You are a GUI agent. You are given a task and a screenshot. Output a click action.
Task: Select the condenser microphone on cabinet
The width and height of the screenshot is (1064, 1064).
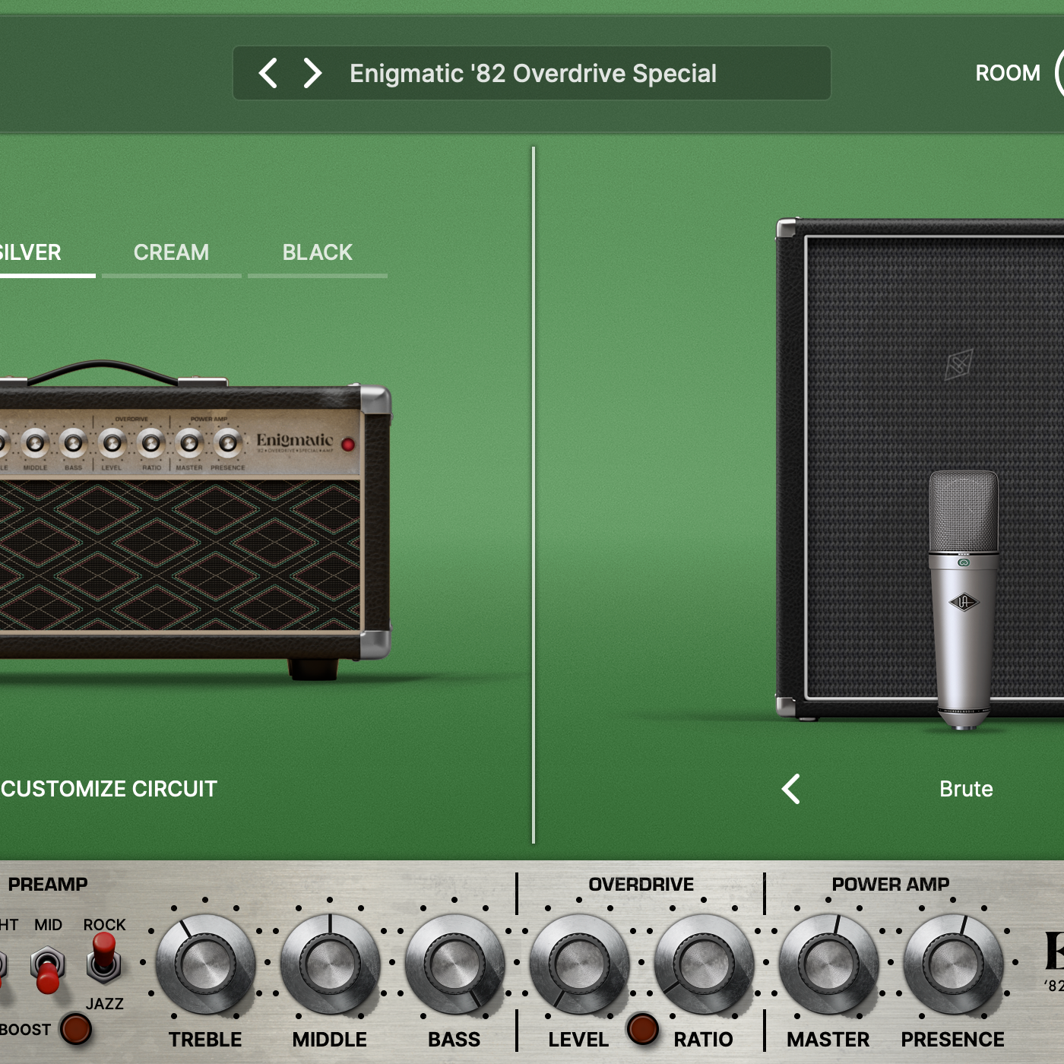pyautogui.click(x=963, y=600)
